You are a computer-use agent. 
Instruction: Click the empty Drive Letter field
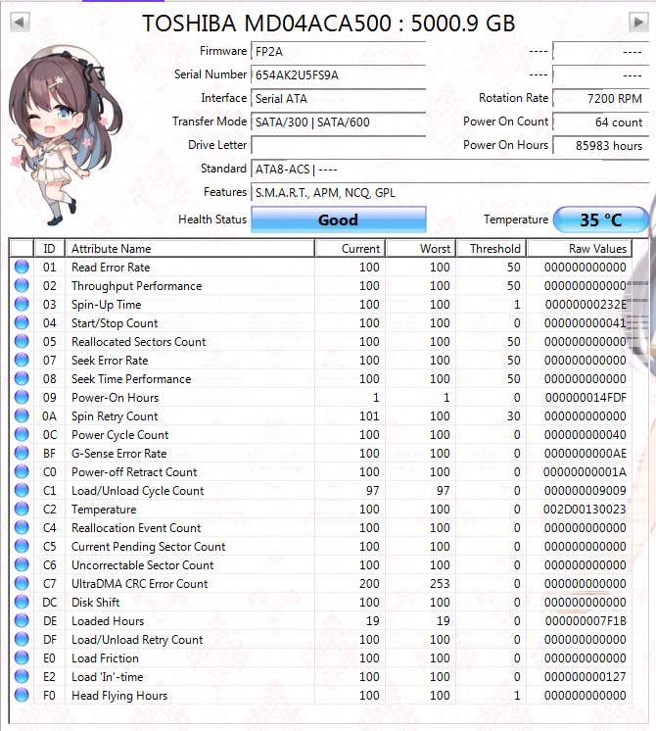click(339, 145)
